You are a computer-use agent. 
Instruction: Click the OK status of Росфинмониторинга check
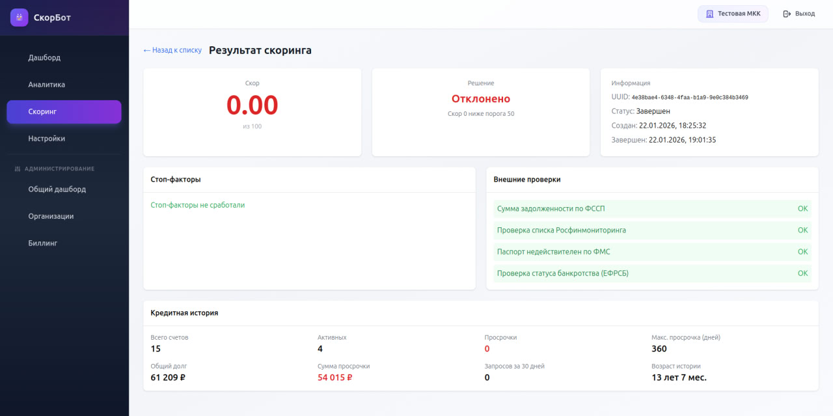[x=802, y=230]
